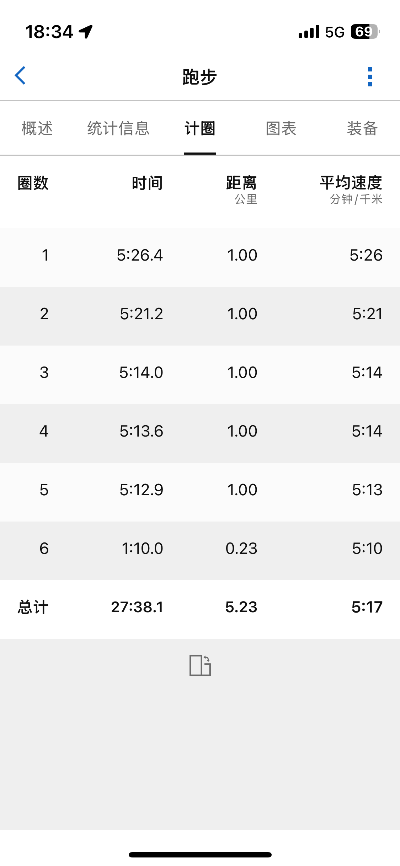Tap the battery indicator showing 69
400x866 pixels.
pyautogui.click(x=365, y=32)
